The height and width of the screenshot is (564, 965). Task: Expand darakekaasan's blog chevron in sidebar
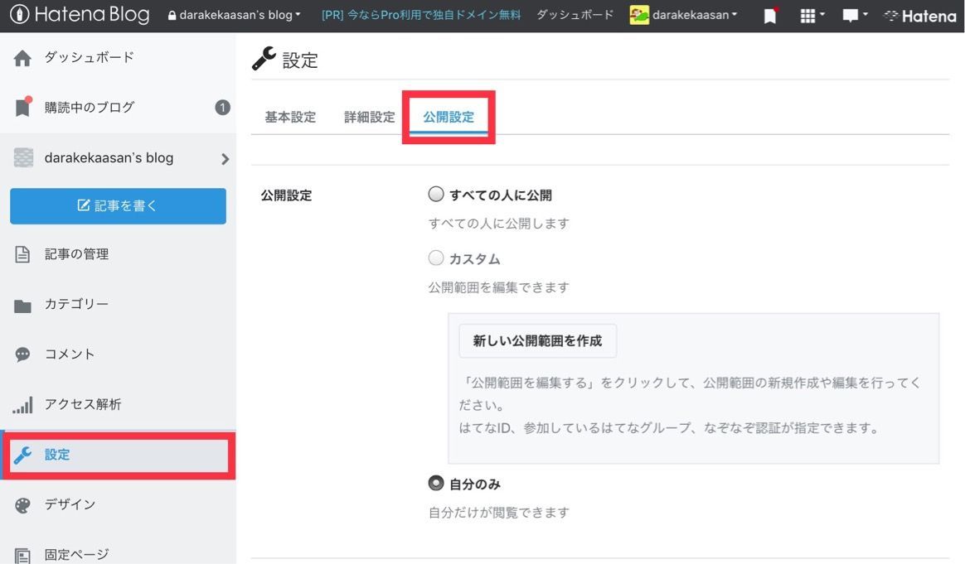click(x=225, y=159)
